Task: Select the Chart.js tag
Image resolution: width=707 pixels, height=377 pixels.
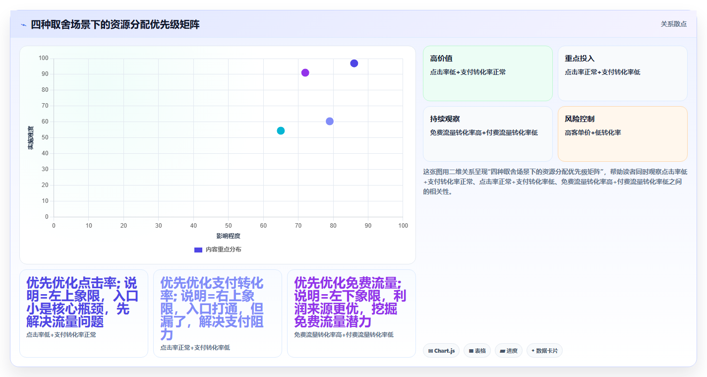Action: [441, 351]
